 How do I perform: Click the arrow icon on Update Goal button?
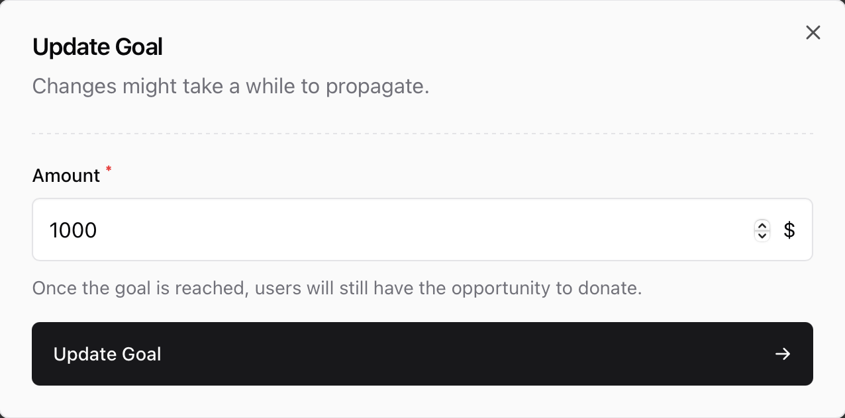(x=783, y=354)
